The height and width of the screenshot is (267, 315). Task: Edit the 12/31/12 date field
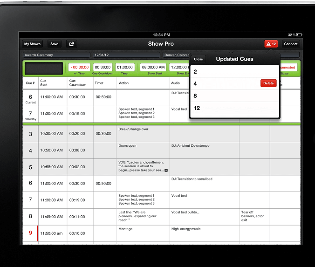tap(126, 55)
